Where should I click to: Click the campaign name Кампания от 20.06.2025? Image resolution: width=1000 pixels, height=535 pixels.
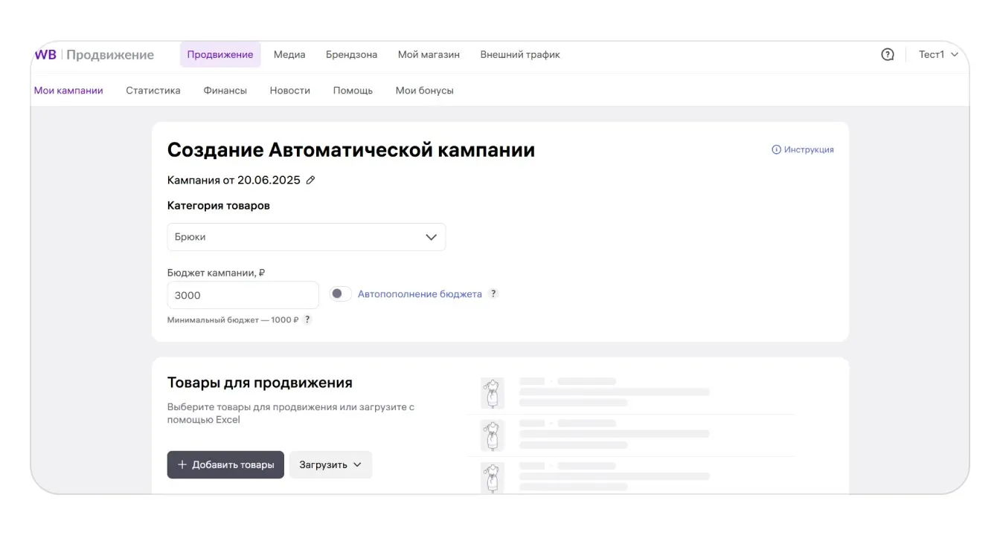pyautogui.click(x=234, y=180)
